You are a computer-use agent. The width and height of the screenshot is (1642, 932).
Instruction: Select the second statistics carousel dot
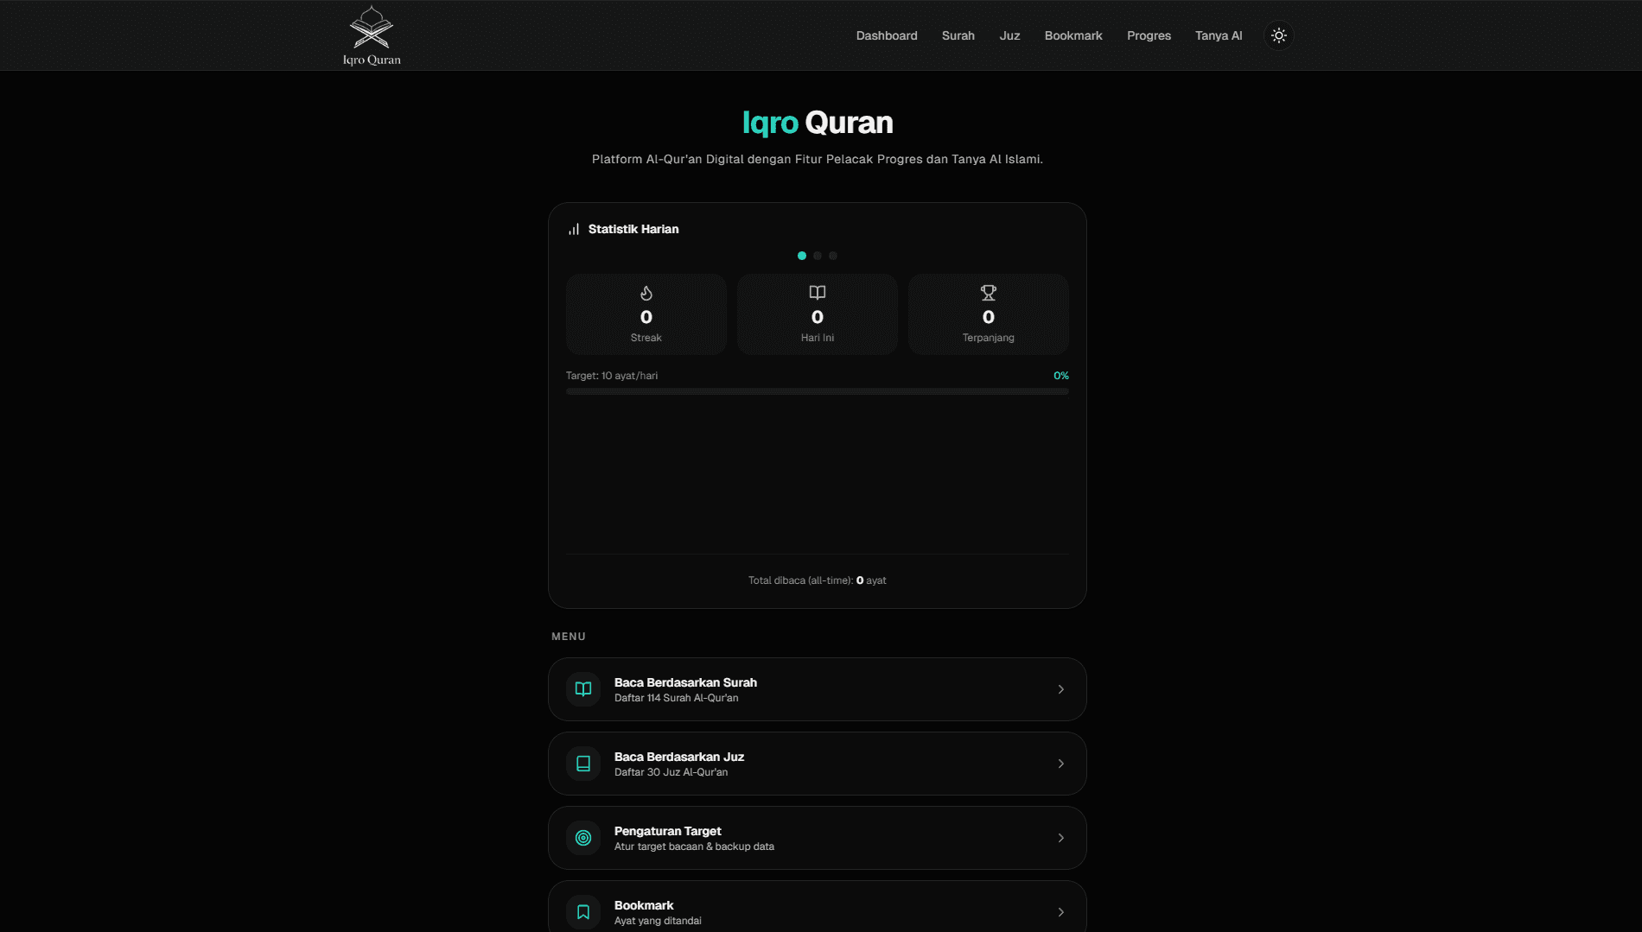click(818, 256)
